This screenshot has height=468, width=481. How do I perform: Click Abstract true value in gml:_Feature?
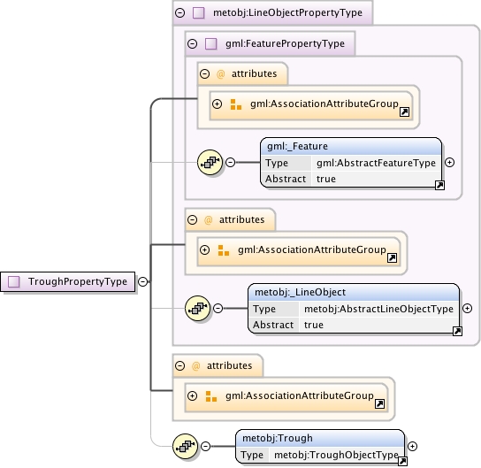(326, 179)
